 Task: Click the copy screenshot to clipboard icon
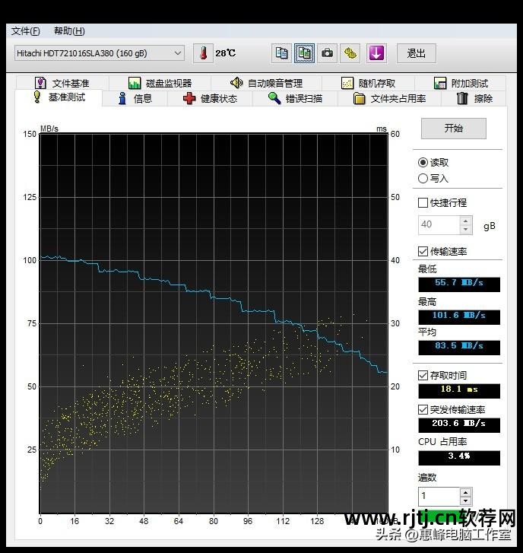click(x=304, y=53)
